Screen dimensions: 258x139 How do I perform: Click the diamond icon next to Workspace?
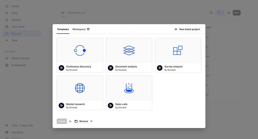(88, 29)
